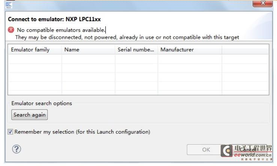Toggle the Remember my selection checkbox
Image resolution: width=277 pixels, height=166 pixels.
tap(10, 132)
